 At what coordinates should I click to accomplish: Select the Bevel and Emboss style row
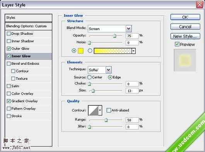pyautogui.click(x=28, y=64)
